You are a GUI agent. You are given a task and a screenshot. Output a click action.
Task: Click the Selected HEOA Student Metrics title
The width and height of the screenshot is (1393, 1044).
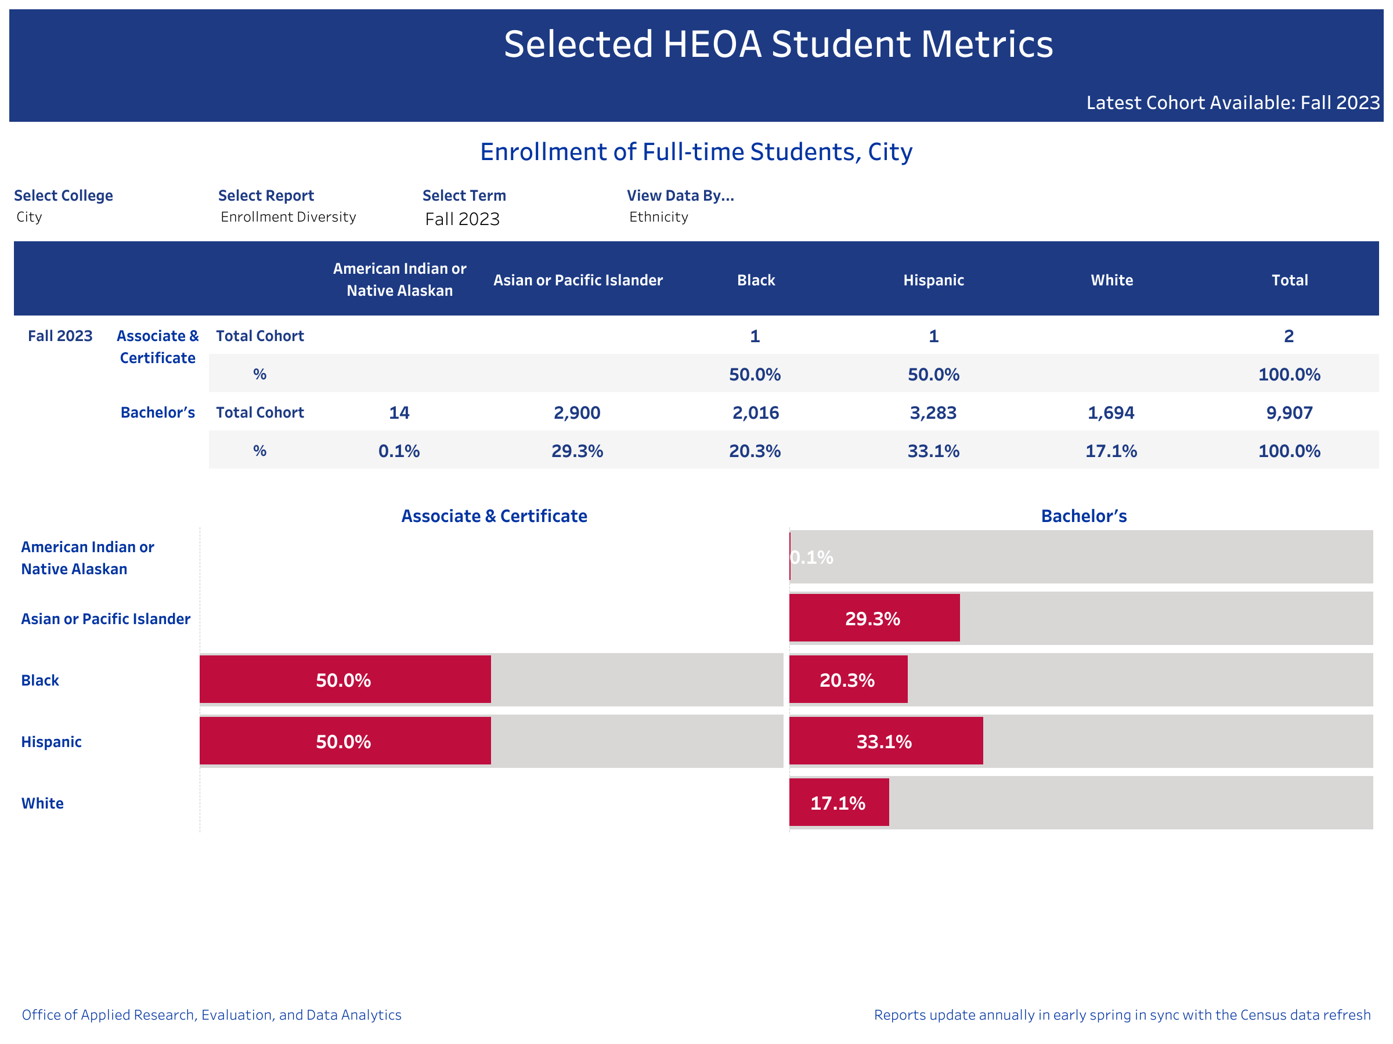pos(778,44)
